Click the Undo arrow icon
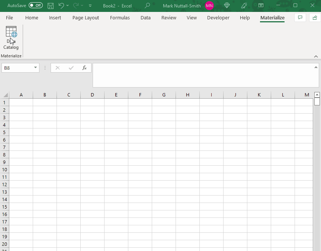321x251 pixels. (61, 6)
